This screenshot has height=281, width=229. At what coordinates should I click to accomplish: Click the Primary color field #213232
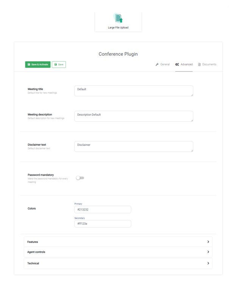[x=103, y=210]
